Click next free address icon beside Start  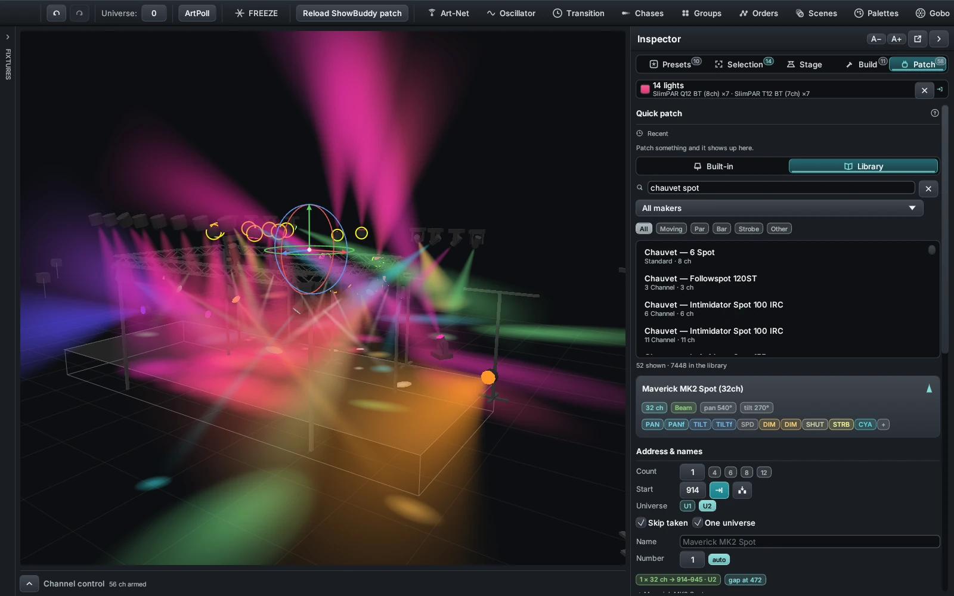click(719, 490)
